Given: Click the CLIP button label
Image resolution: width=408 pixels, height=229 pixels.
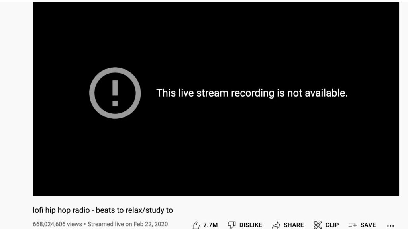Looking at the screenshot, I should (332, 225).
